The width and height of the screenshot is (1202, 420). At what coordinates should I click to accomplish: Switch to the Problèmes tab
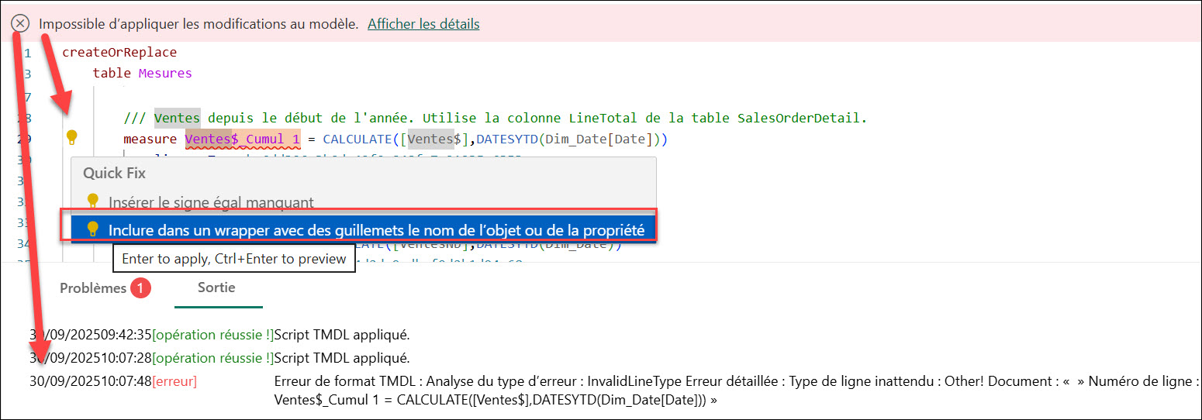pyautogui.click(x=93, y=287)
